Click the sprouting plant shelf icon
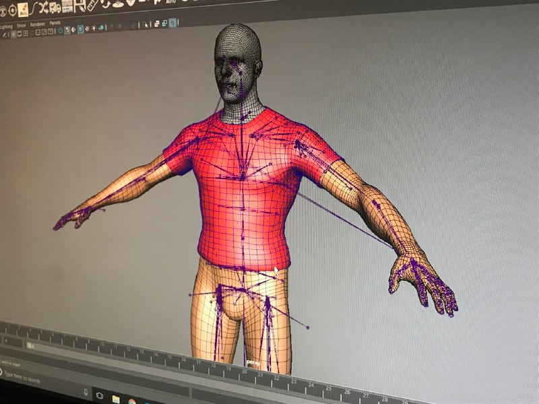This screenshot has height=404, width=539. click(x=118, y=4)
